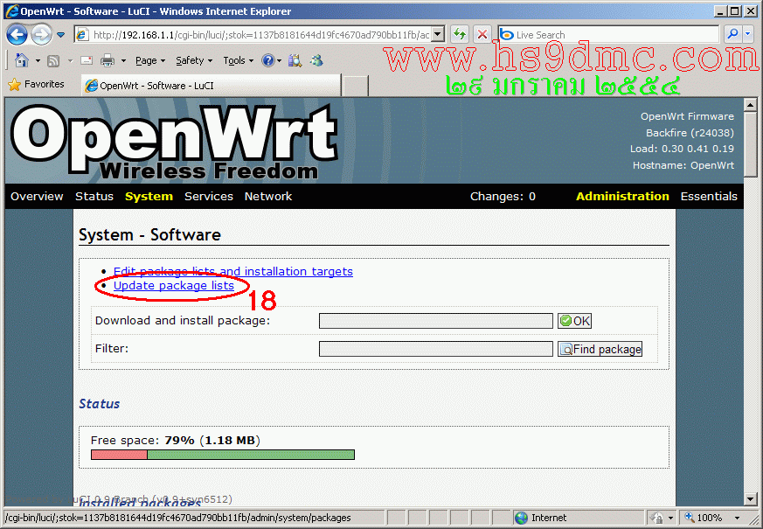This screenshot has width=763, height=529.
Task: Click the Find package button
Action: (600, 349)
